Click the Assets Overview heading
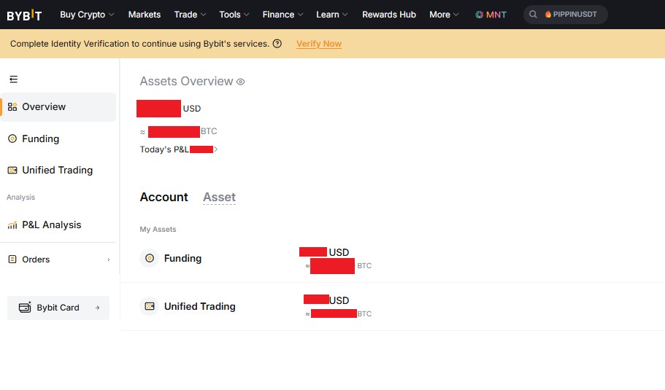Viewport: 665px width, 390px height. tap(187, 82)
